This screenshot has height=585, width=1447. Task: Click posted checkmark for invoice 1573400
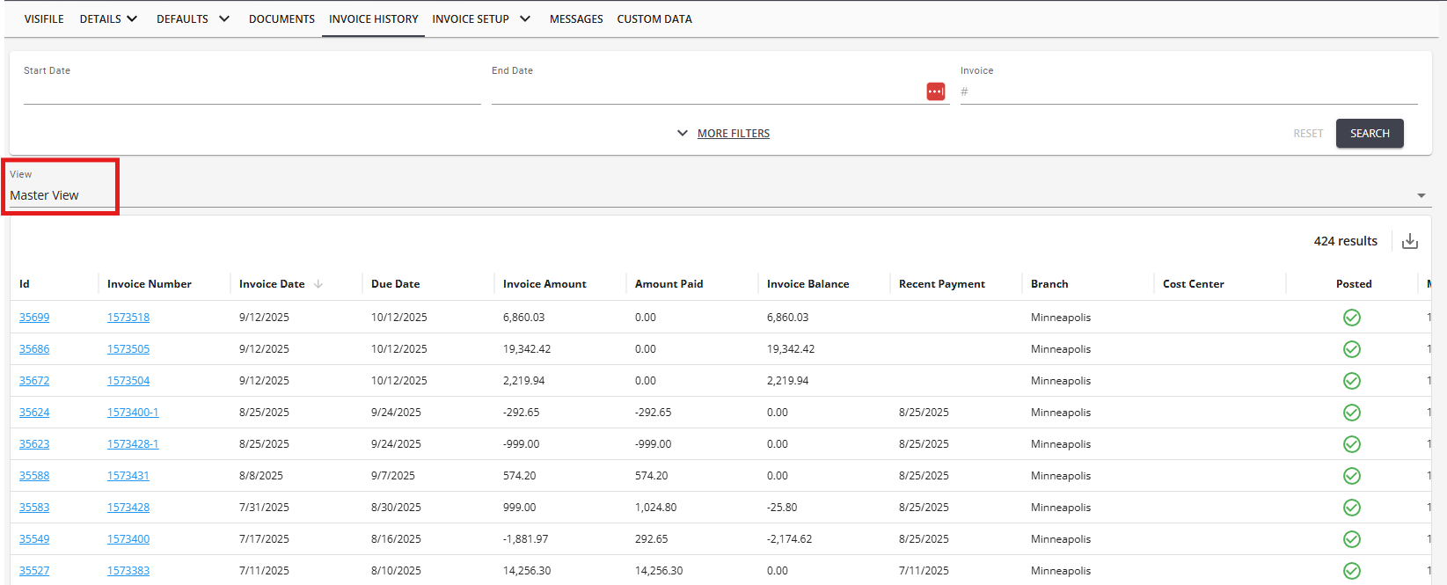point(1352,539)
